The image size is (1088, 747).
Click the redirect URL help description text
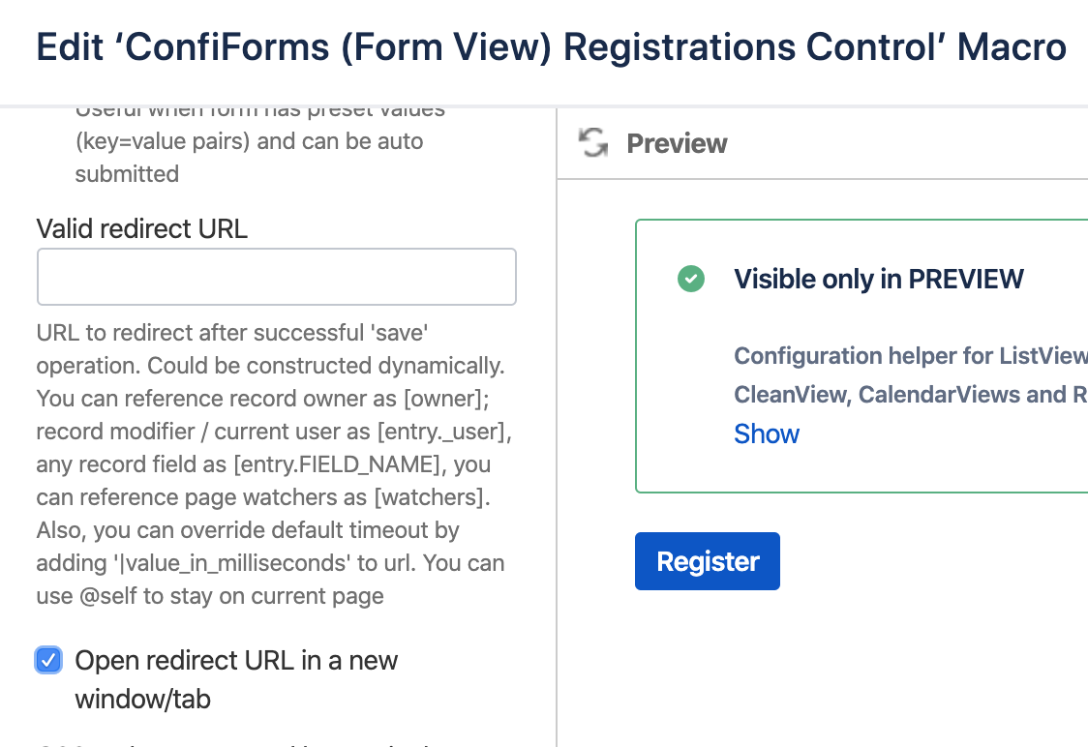[269, 464]
